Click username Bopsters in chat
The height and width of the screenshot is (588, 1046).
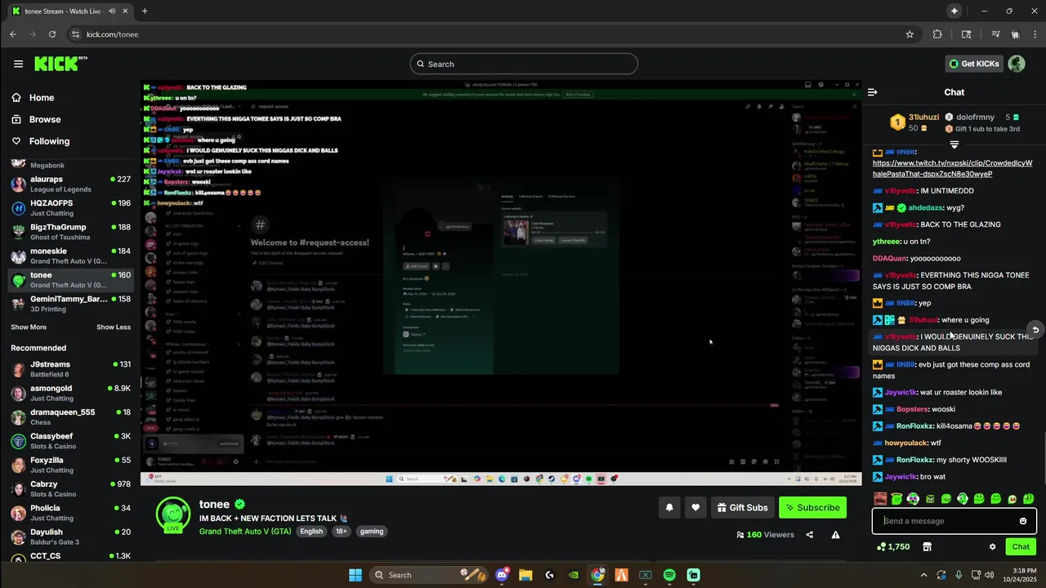coord(913,409)
